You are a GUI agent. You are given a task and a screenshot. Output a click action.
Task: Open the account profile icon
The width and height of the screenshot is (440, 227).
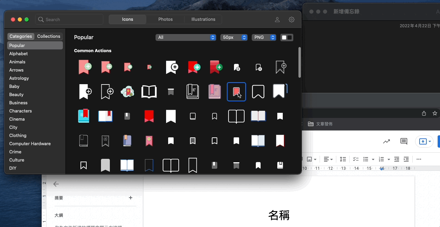point(277,20)
